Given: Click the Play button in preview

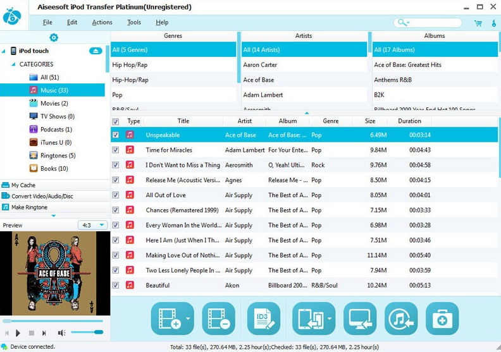Looking at the screenshot, I should [x=18, y=333].
